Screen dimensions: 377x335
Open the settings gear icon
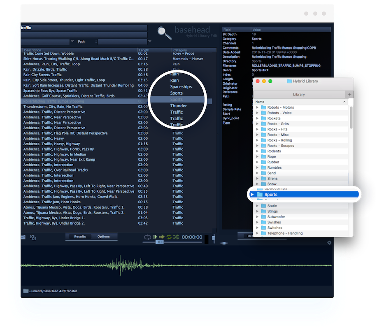[x=329, y=243]
